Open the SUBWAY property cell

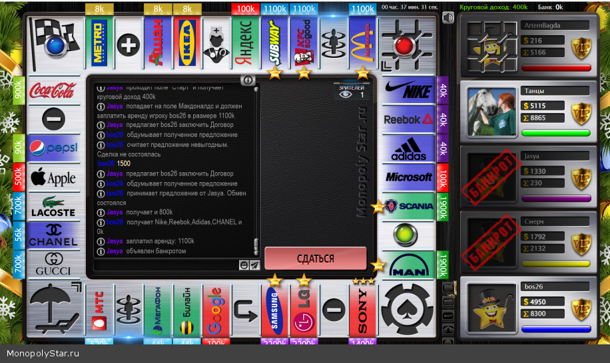[274, 43]
